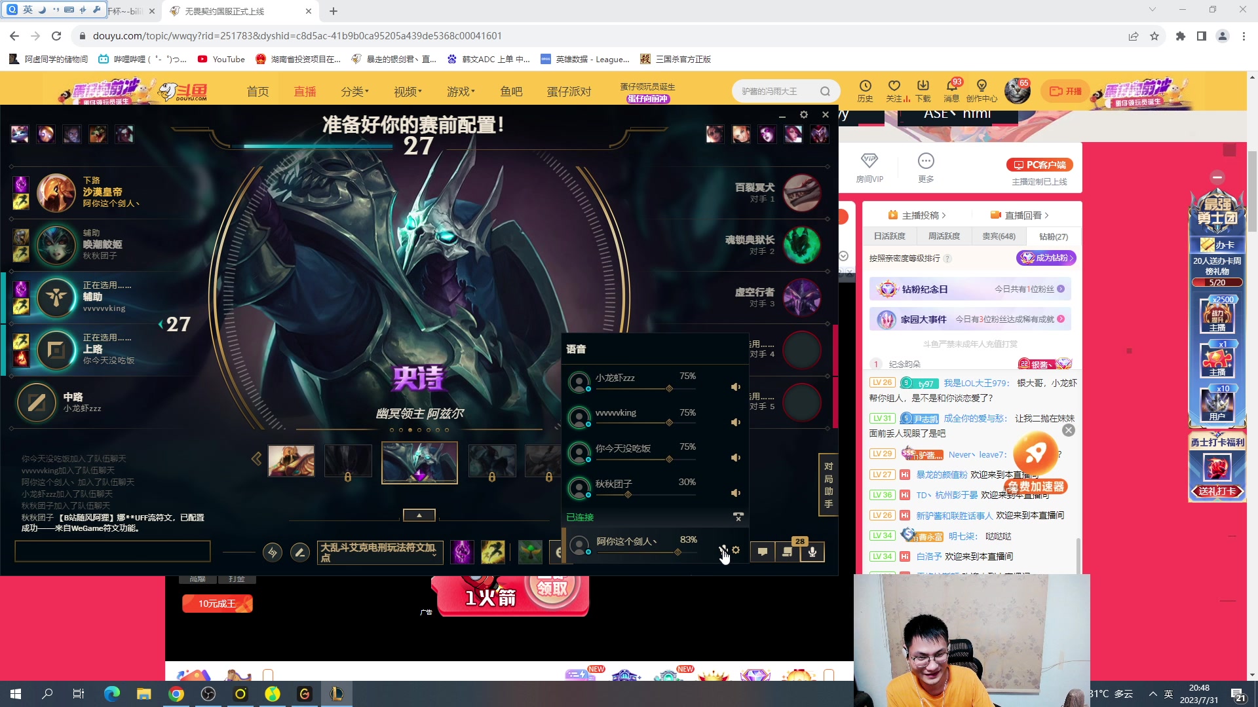This screenshot has width=1258, height=707.
Task: Click the 成为钻粉 button
Action: (x=1046, y=258)
